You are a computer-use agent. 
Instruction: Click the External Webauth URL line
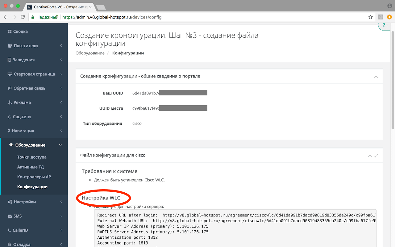tap(237, 221)
